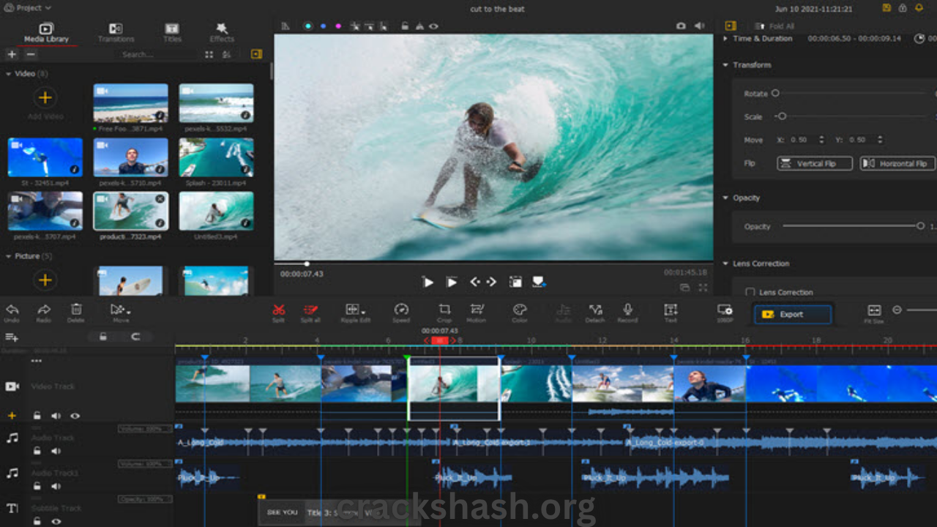This screenshot has height=527, width=937.
Task: Click the play button under preview
Action: point(428,282)
